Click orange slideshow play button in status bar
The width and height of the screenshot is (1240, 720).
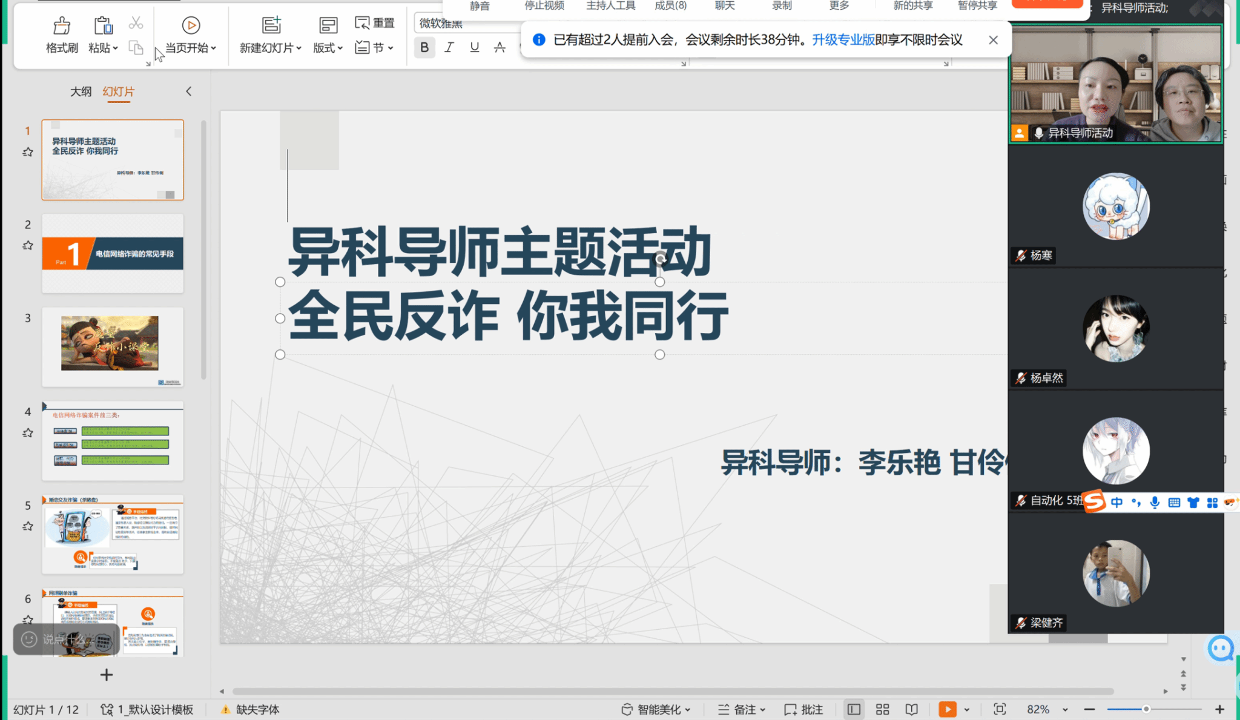click(x=947, y=709)
